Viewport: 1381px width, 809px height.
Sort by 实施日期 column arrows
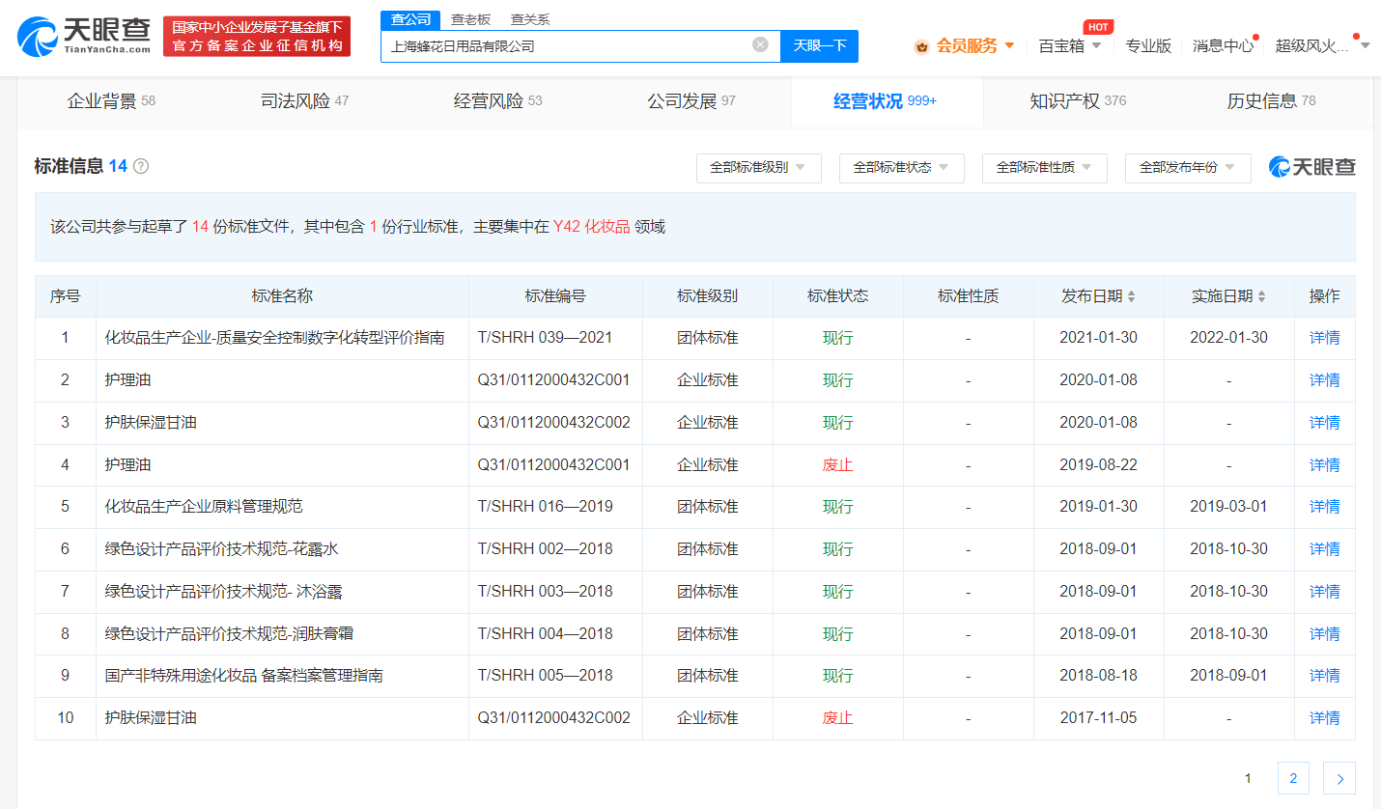(x=1261, y=297)
